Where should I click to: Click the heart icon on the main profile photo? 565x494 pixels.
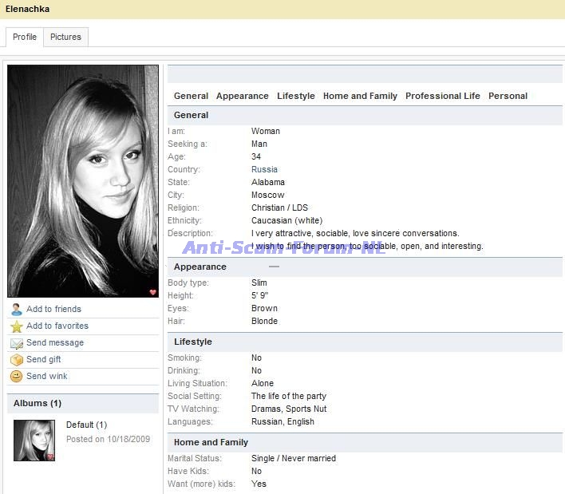pyautogui.click(x=152, y=292)
